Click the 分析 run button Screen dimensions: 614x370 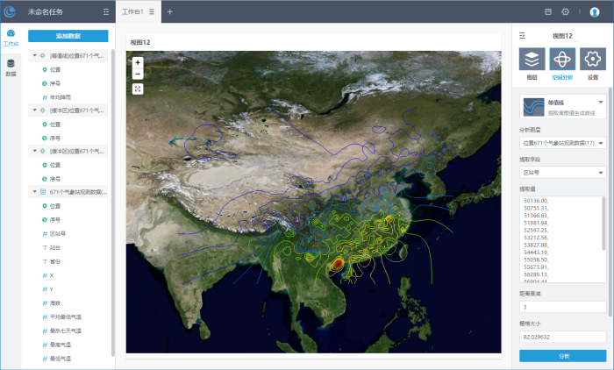point(562,357)
